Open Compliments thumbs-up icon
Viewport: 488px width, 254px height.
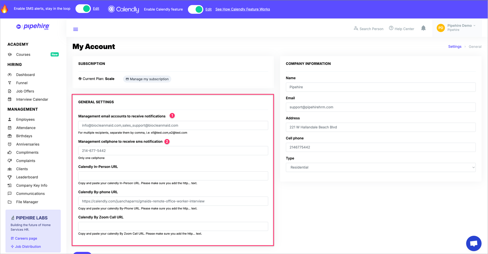coord(10,152)
